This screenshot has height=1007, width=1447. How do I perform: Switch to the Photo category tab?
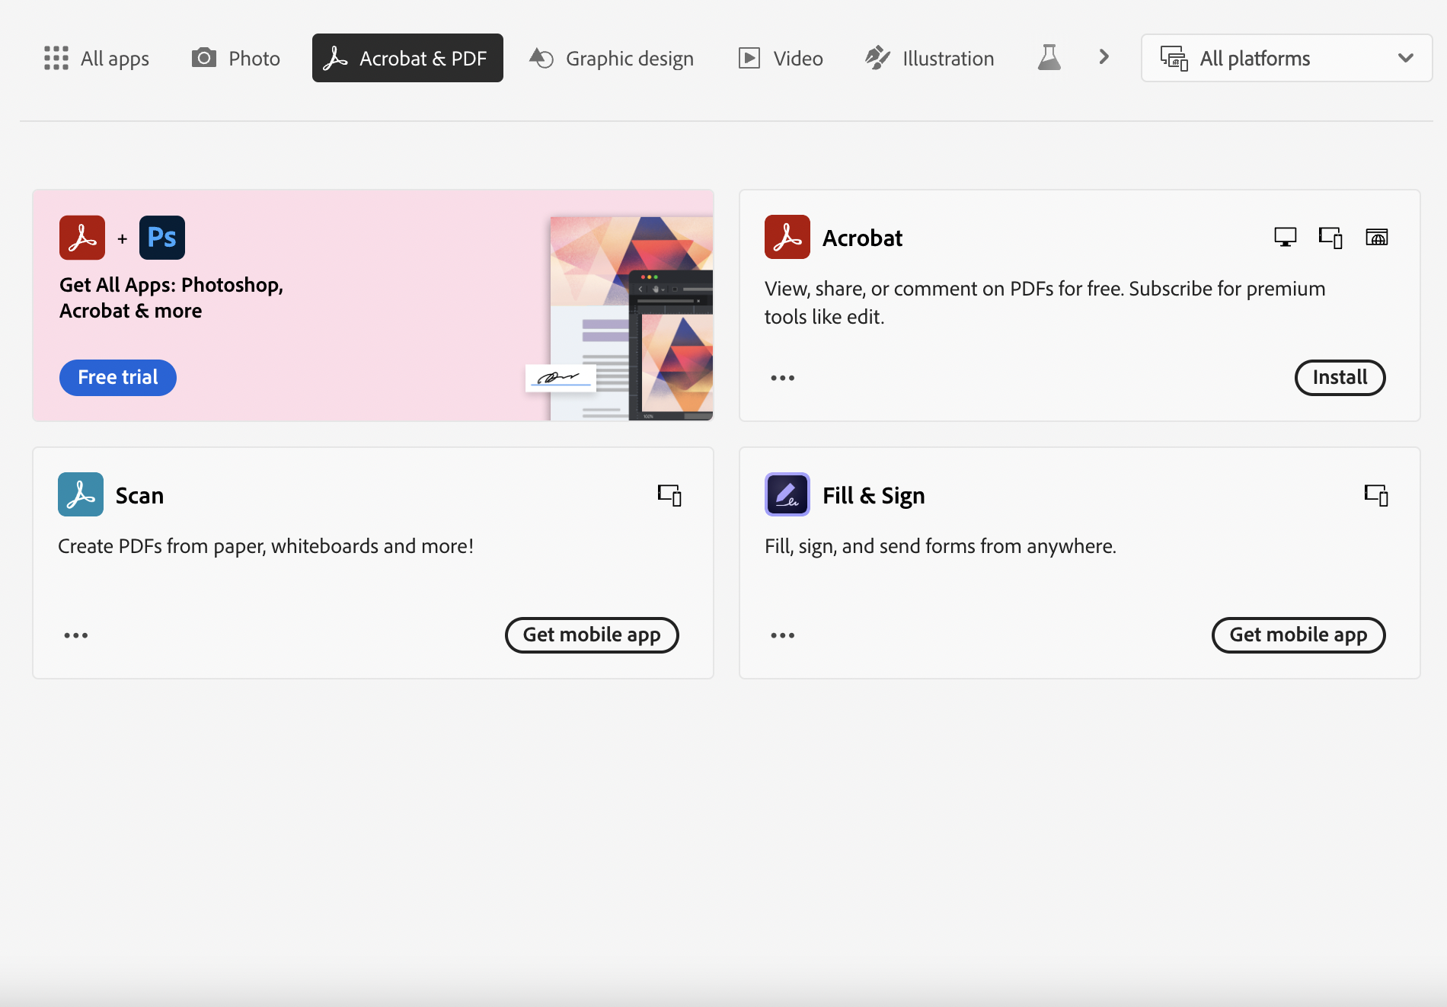tap(236, 58)
